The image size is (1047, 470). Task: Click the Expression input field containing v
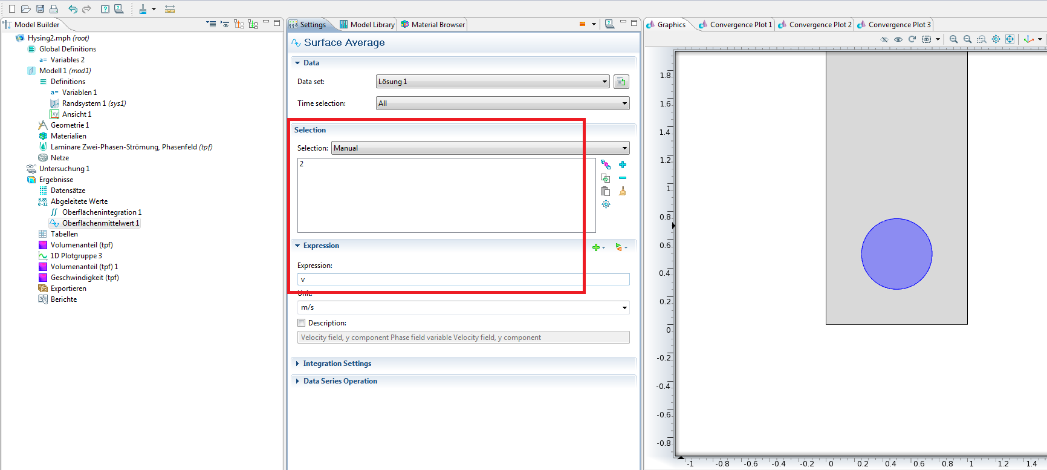(463, 279)
